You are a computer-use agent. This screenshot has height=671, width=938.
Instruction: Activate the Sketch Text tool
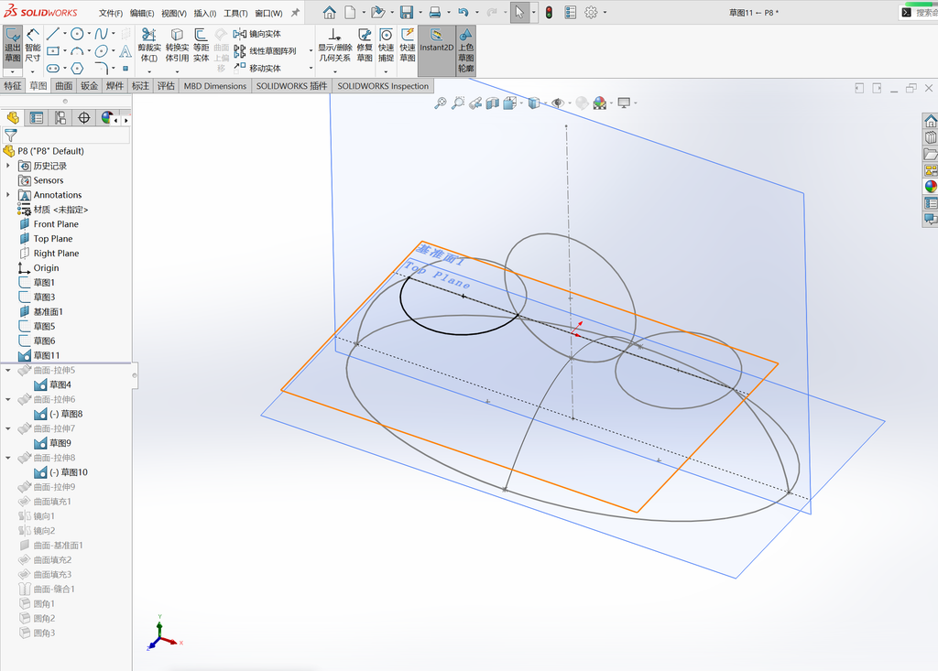[125, 51]
